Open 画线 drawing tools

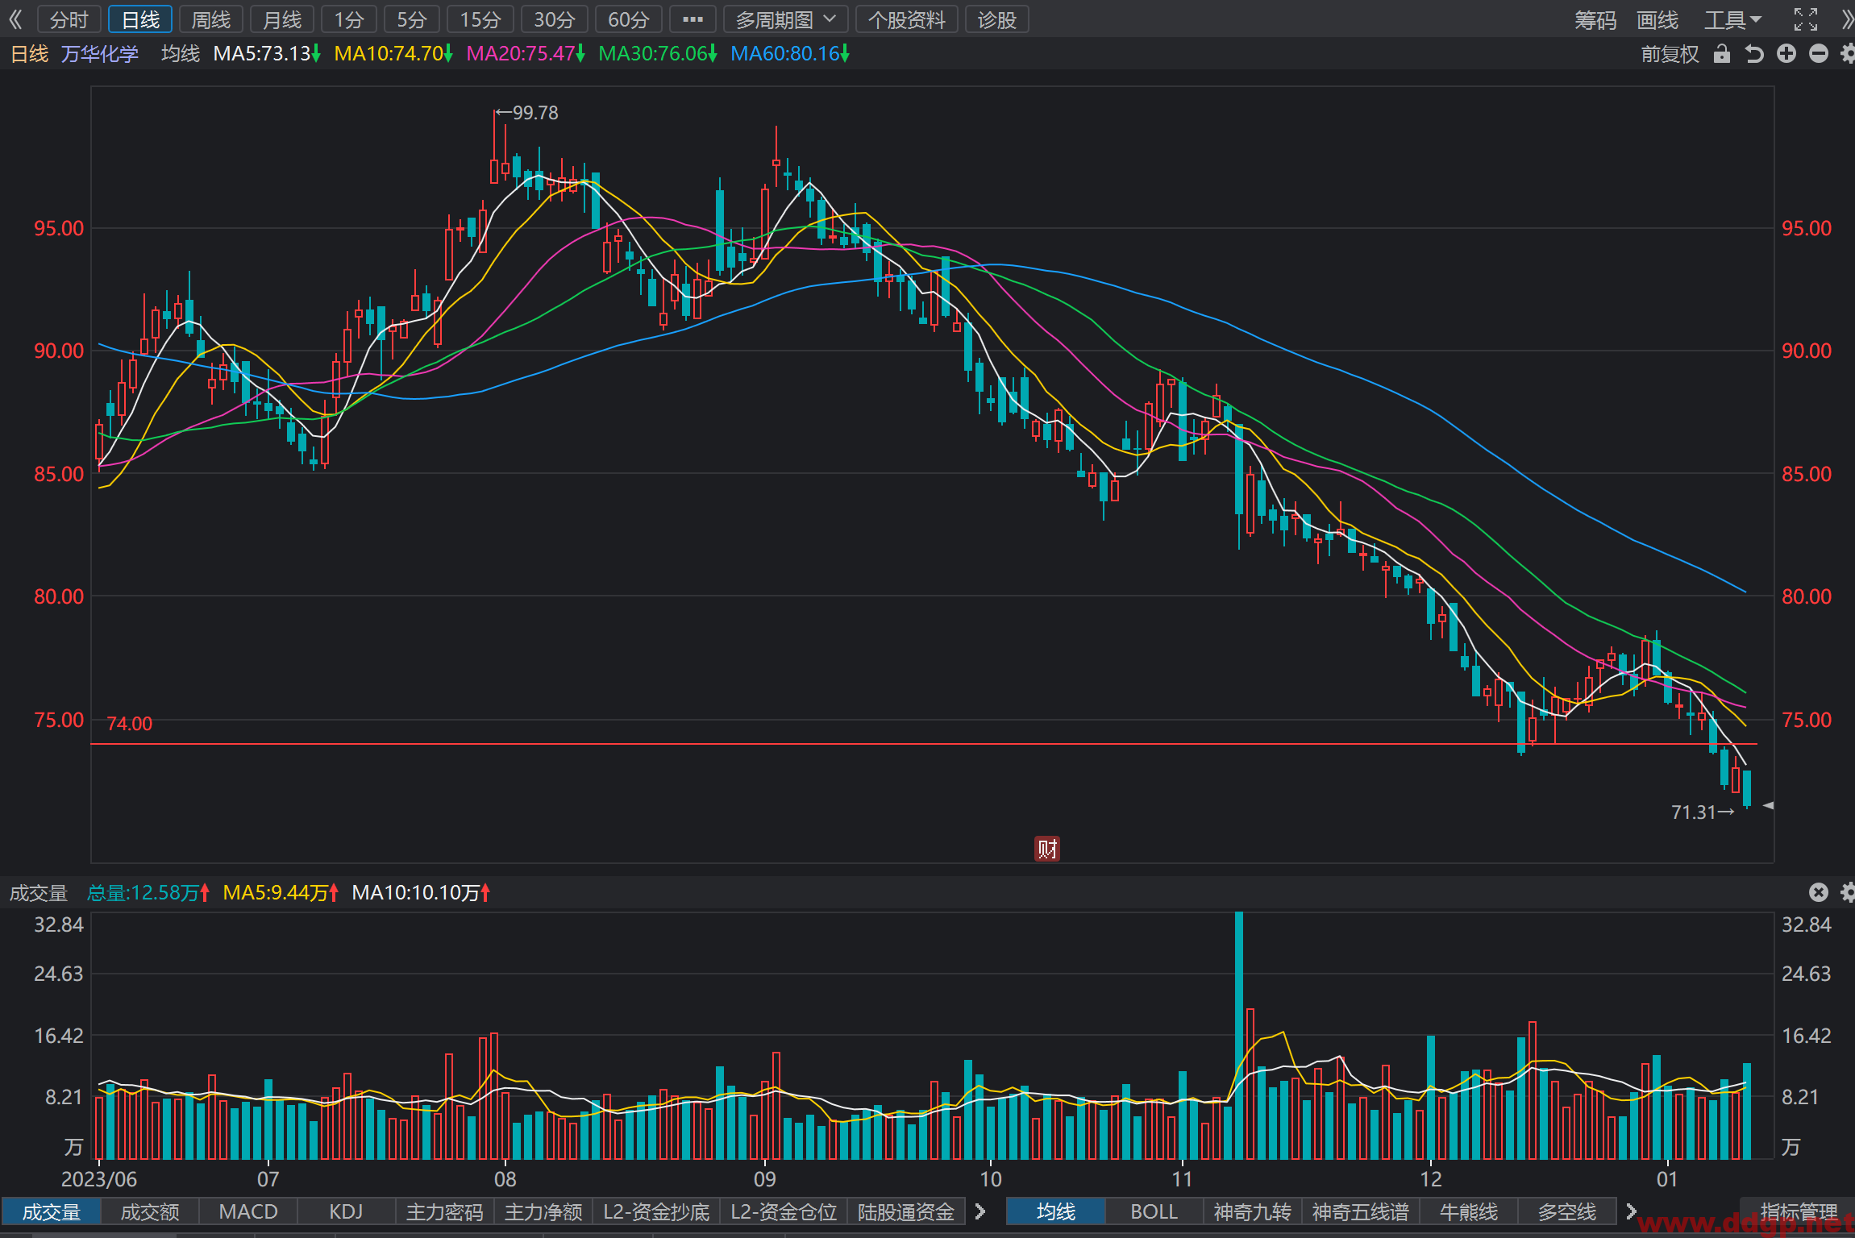click(x=1657, y=19)
